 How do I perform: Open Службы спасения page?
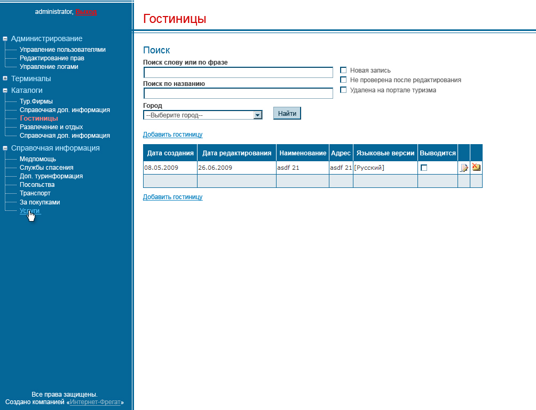tap(46, 168)
